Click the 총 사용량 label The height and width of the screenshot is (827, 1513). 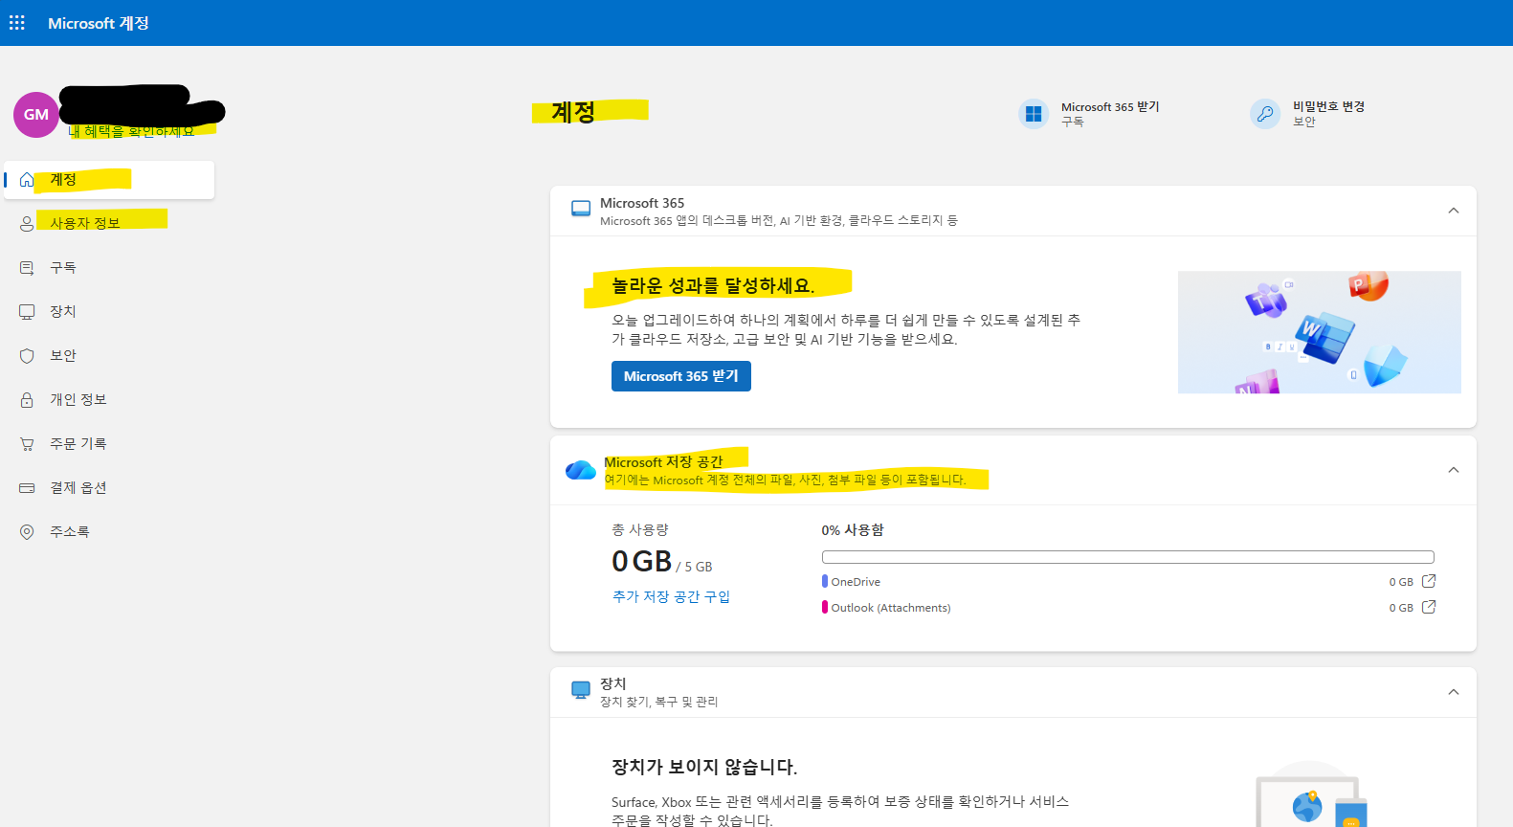[640, 530]
